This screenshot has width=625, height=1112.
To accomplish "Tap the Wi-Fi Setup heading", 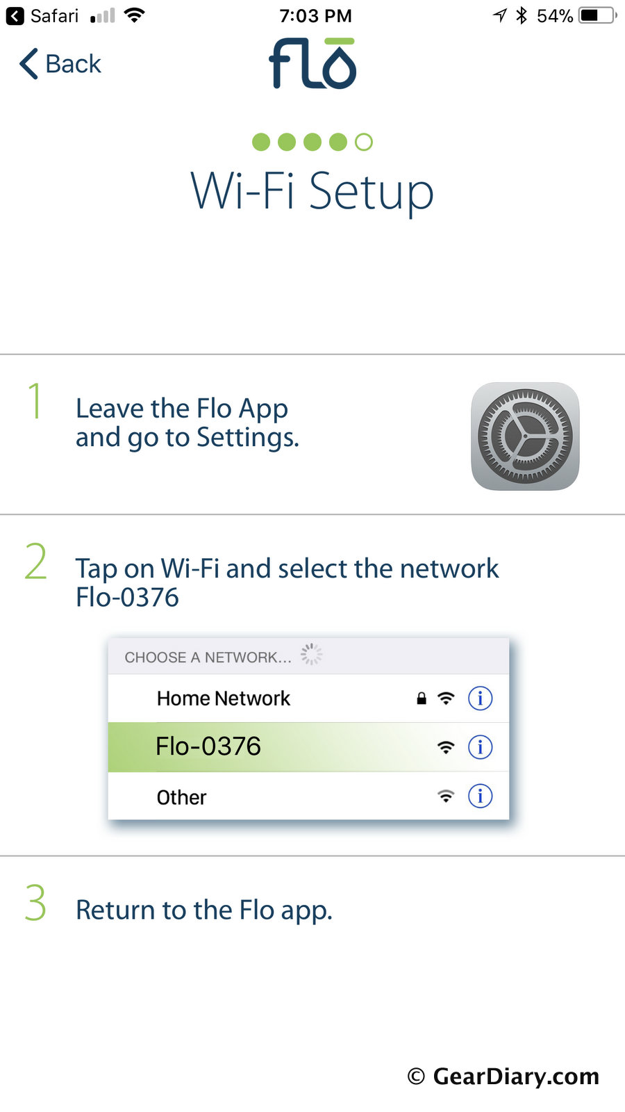I will (312, 191).
